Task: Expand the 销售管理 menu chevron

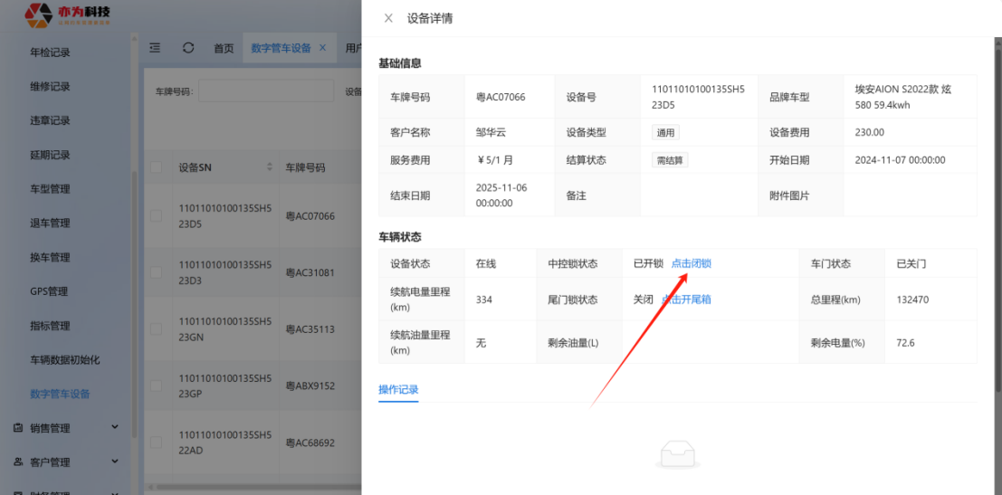Action: [115, 427]
